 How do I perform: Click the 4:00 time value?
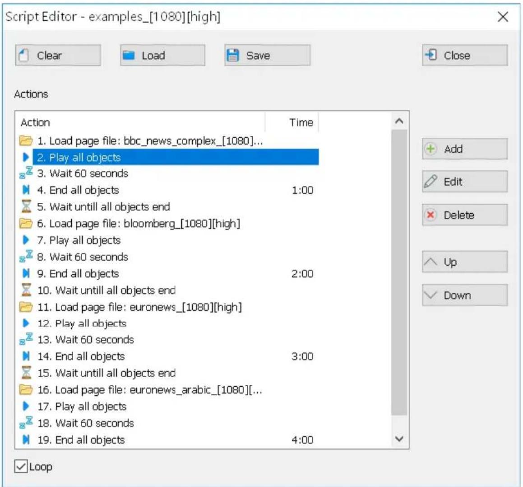click(x=302, y=440)
